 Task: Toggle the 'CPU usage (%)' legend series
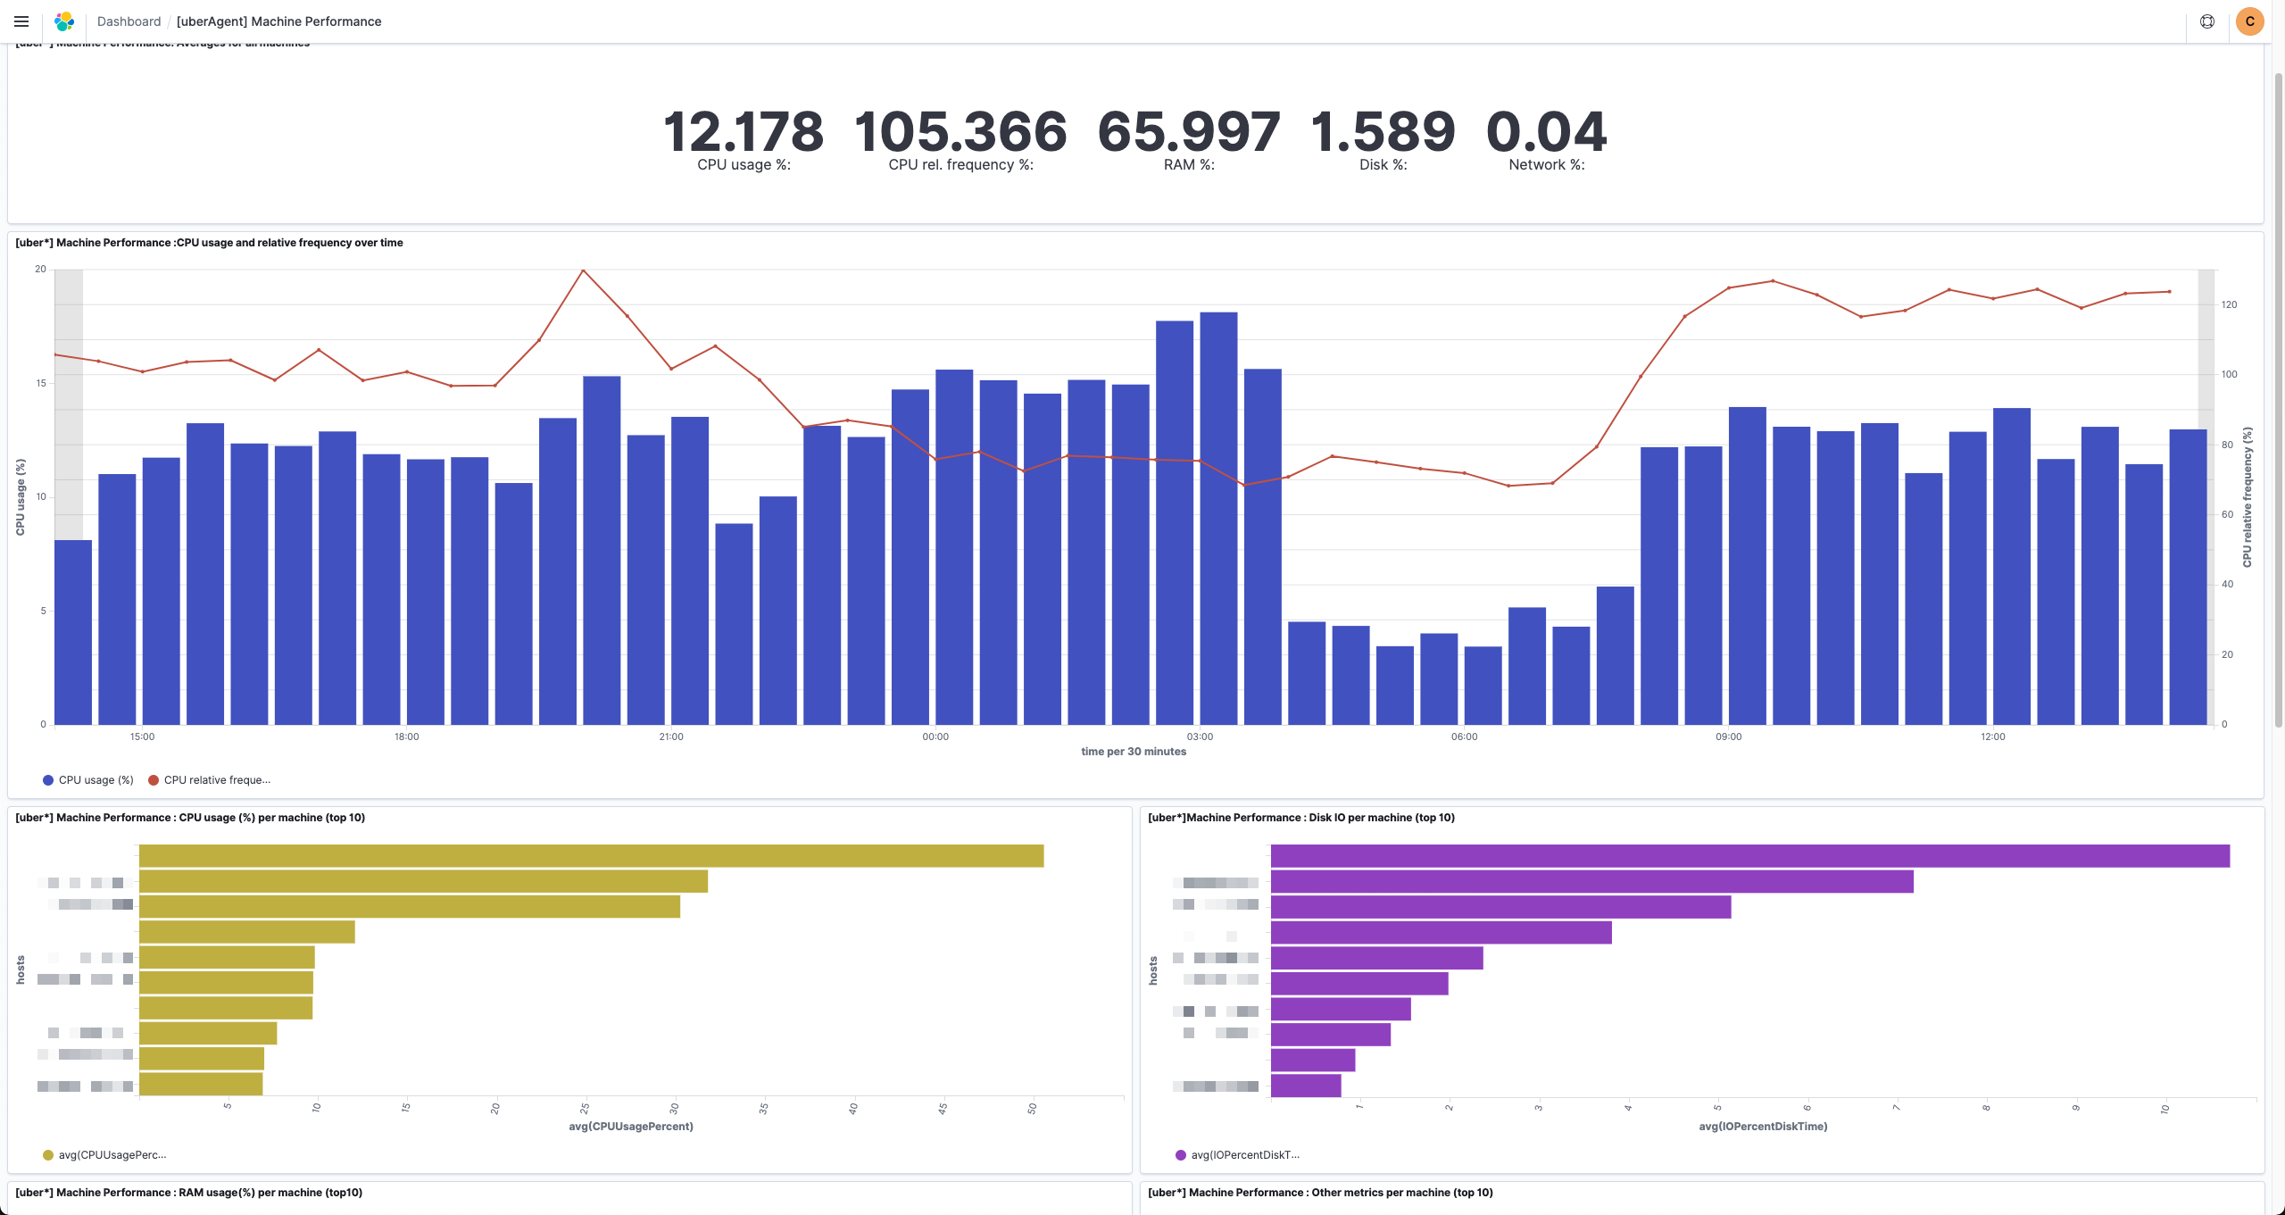(x=96, y=780)
